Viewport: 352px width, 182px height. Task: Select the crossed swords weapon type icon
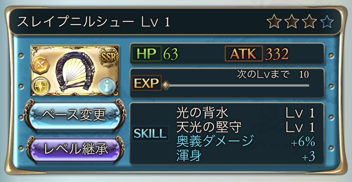point(40,65)
